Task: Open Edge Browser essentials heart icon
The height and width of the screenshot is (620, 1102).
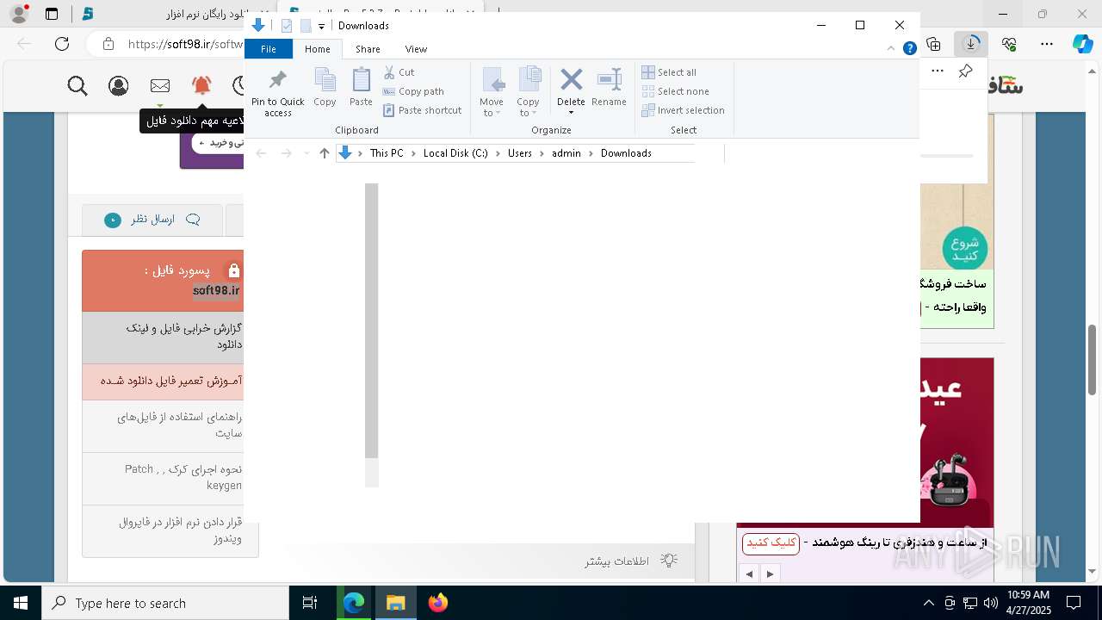Action: pos(1009,44)
